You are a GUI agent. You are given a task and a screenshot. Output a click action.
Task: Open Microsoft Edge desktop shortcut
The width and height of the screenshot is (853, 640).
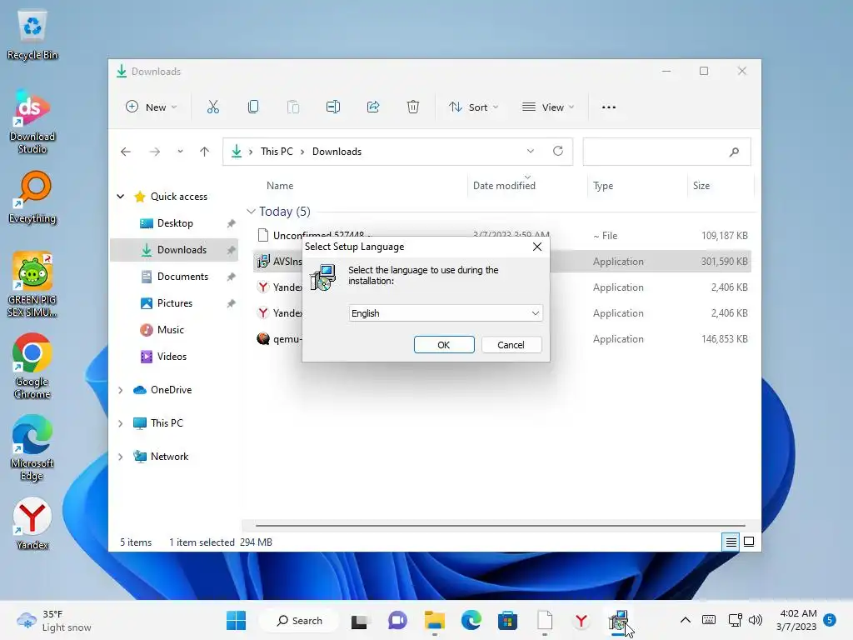[32, 447]
